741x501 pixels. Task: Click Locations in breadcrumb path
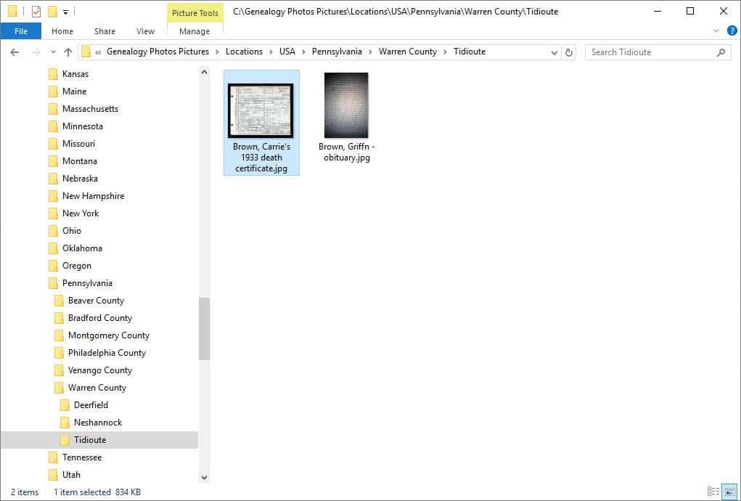[244, 52]
